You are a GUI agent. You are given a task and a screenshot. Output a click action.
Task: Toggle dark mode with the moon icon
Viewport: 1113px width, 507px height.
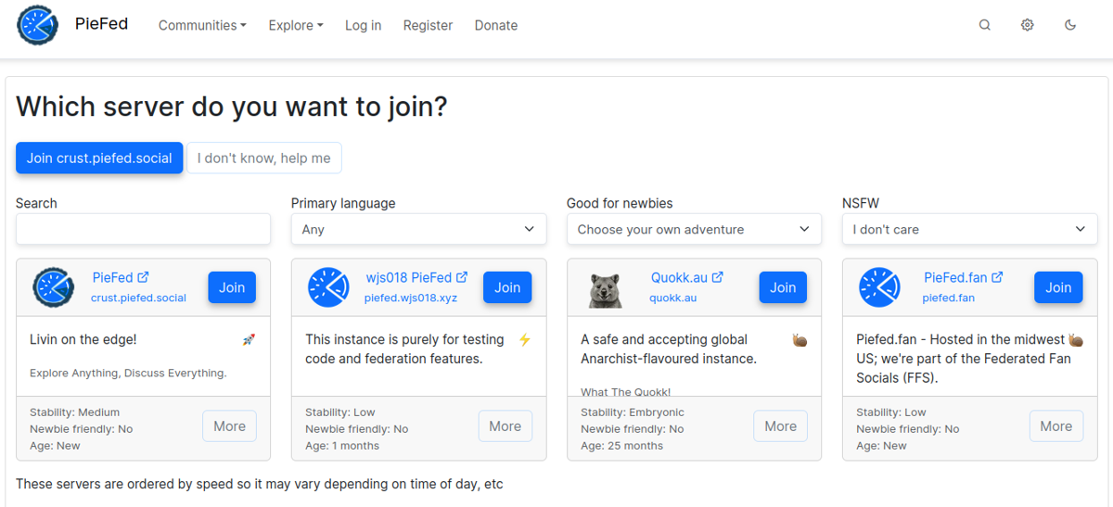coord(1070,26)
